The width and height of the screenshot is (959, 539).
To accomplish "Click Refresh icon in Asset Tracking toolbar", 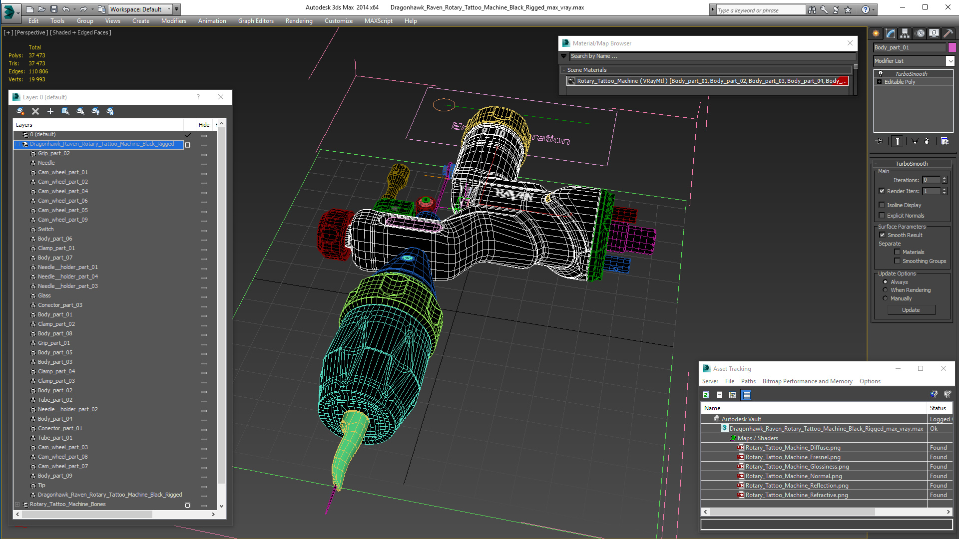I will (706, 395).
